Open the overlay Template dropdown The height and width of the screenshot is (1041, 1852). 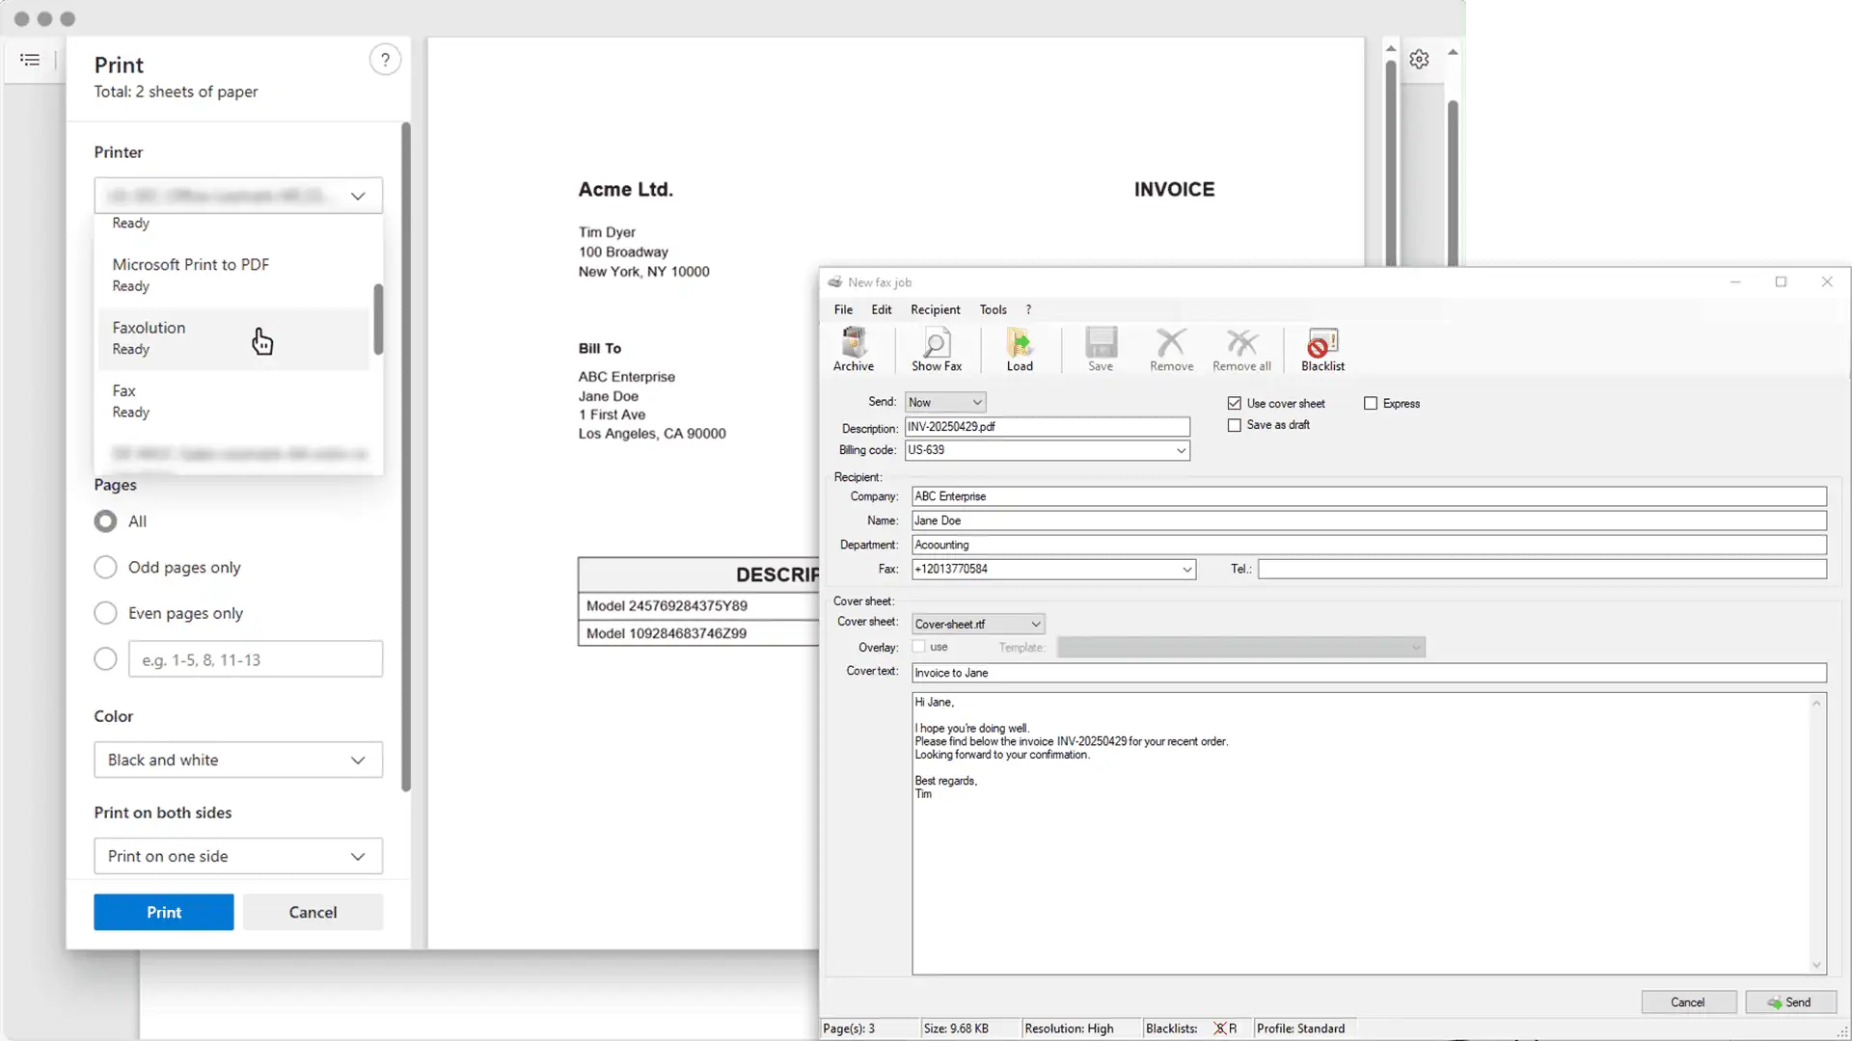tap(1240, 647)
